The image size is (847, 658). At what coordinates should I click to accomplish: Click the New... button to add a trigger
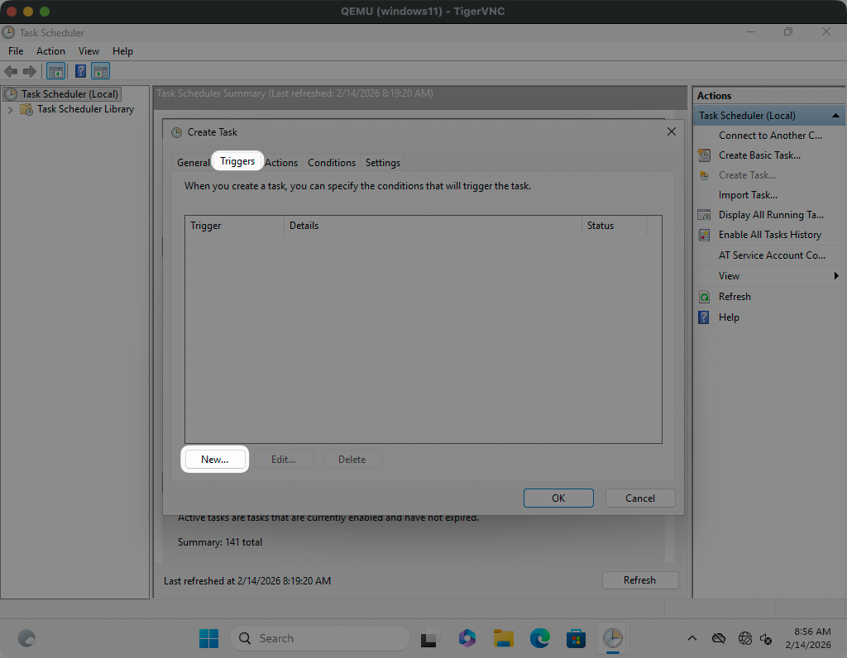(214, 460)
